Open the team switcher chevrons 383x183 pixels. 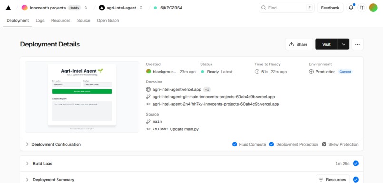(x=86, y=8)
